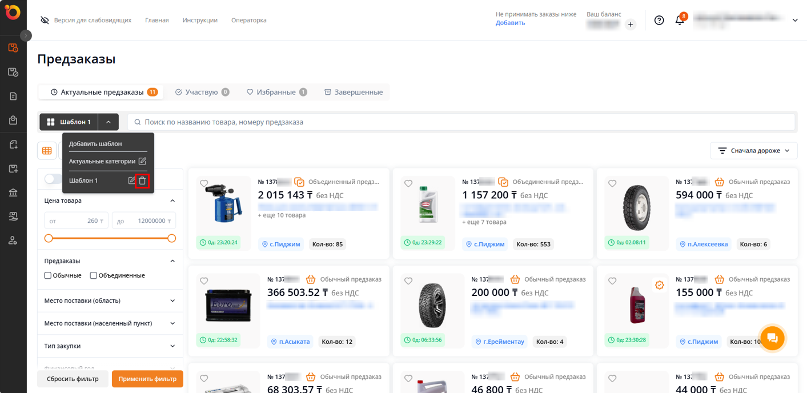
Task: Expand the Тип закупки filter
Action: [x=172, y=346]
